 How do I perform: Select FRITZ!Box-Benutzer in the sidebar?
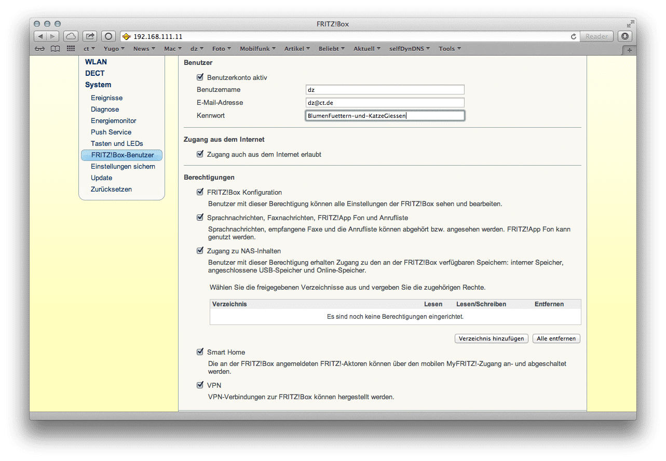[122, 155]
